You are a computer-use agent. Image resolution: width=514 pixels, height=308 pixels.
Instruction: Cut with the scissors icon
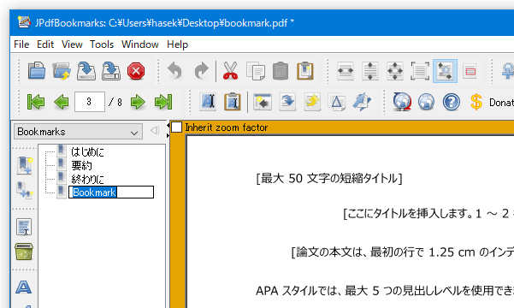click(230, 71)
